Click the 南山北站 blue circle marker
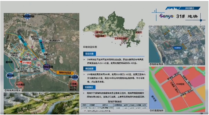 (x=75, y=77)
